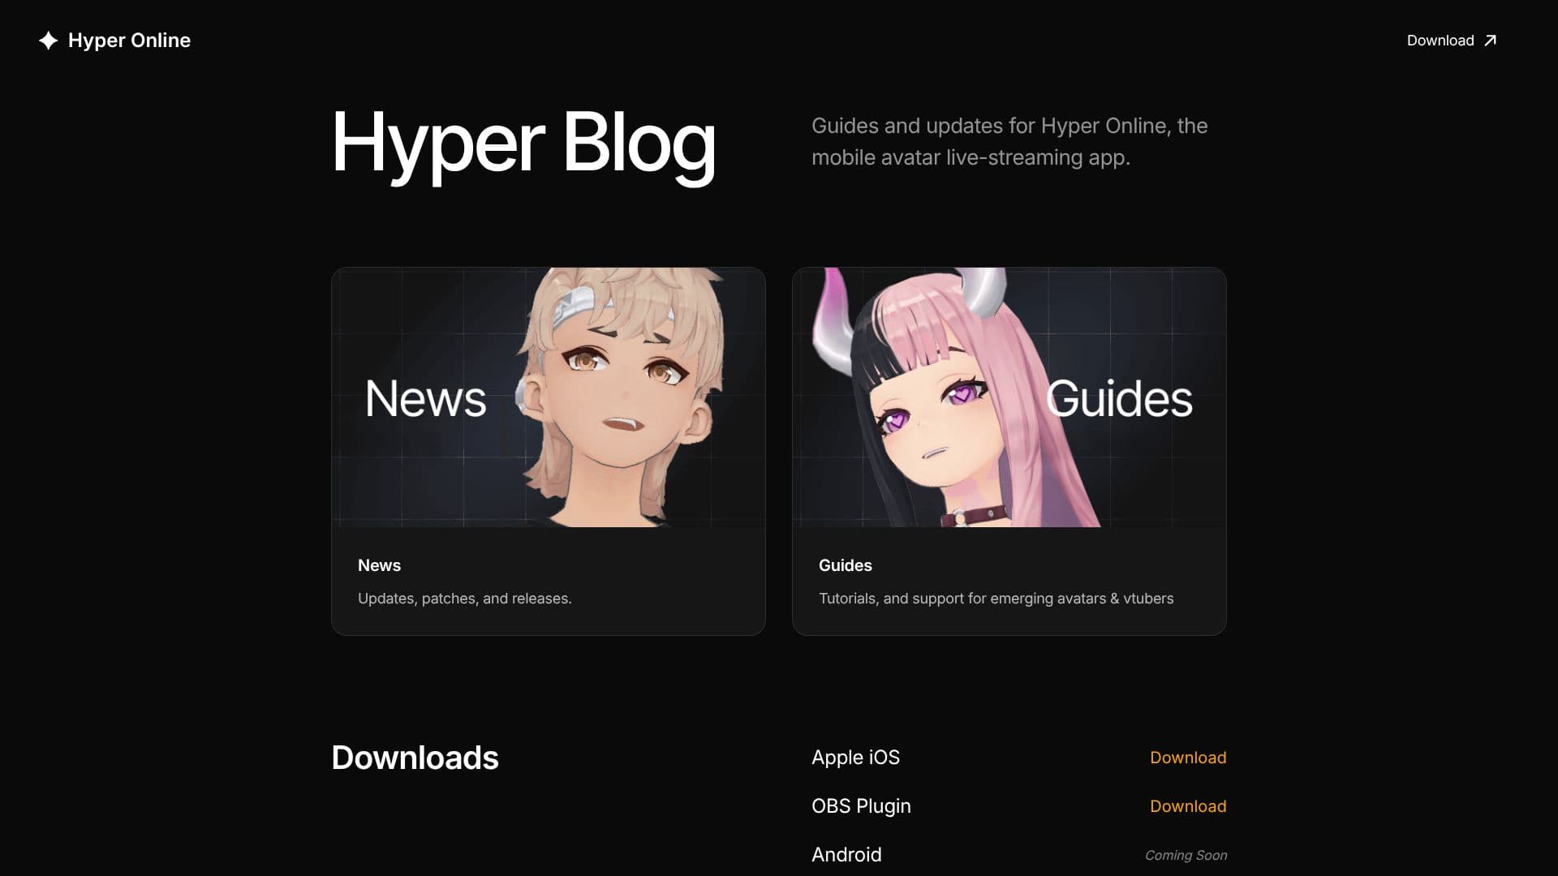Click the OBS Plugin row label

pos(861,806)
